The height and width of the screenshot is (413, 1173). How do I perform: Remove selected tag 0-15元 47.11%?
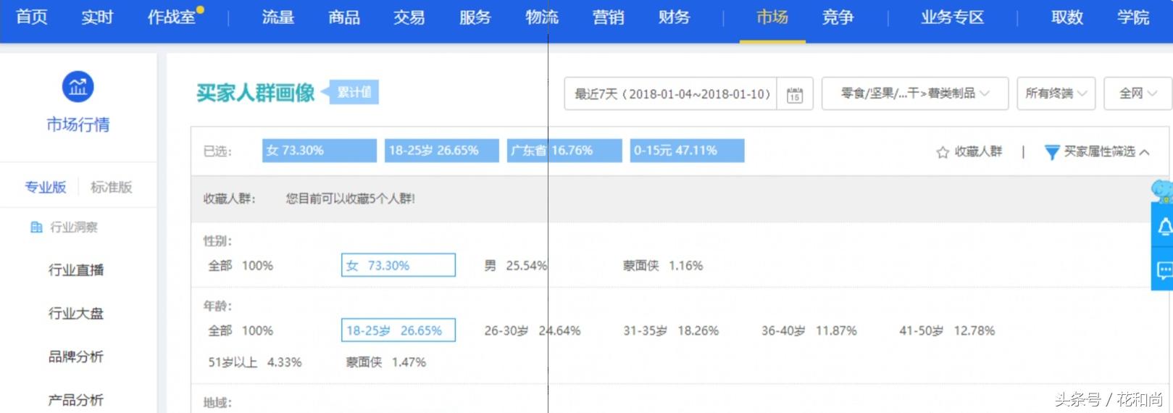point(687,151)
